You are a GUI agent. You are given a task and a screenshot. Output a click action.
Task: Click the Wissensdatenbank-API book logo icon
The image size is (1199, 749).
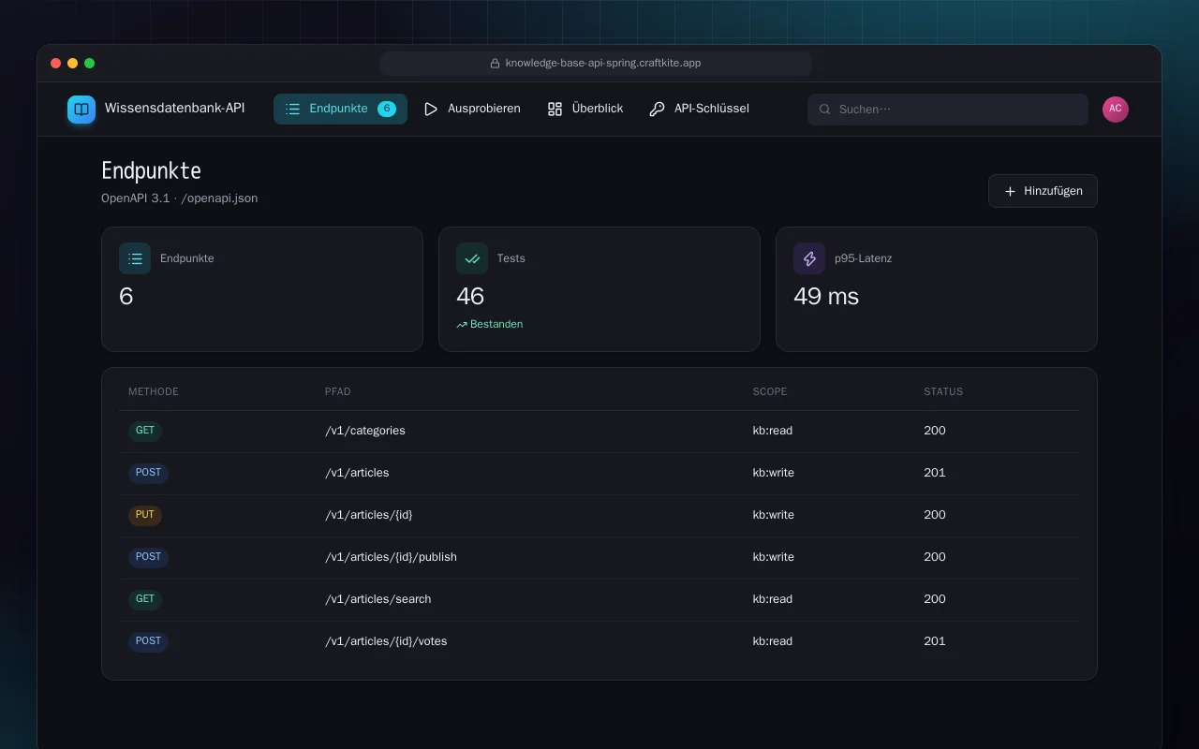tap(81, 110)
